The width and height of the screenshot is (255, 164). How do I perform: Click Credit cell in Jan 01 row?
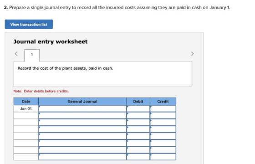pyautogui.click(x=163, y=109)
